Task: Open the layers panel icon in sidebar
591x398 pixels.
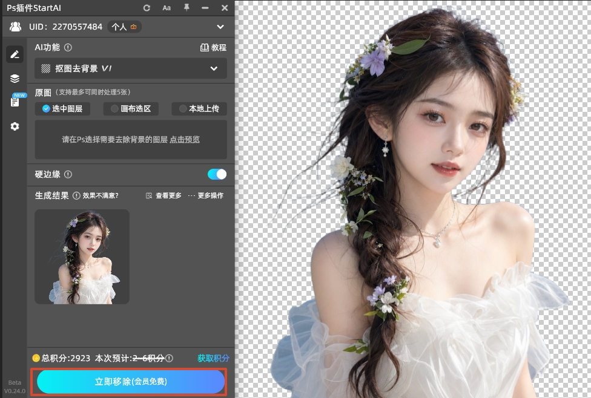Action: [x=15, y=78]
